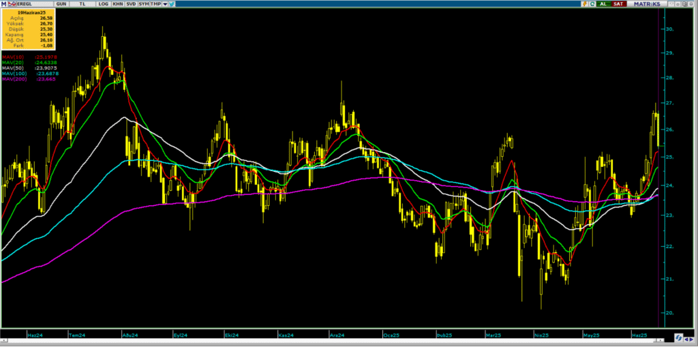This screenshot has height=347, width=698.
Task: Click the window restore icon at top right
Action: pyautogui.click(x=685, y=4)
